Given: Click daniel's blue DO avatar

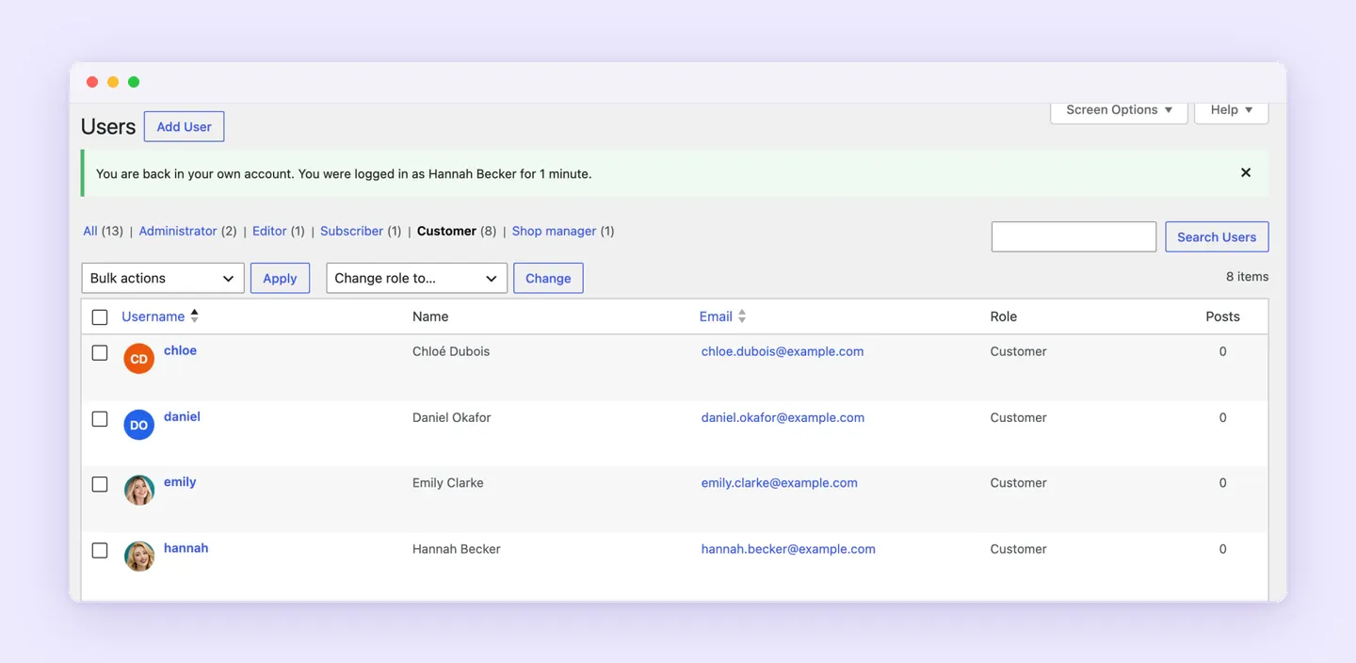Looking at the screenshot, I should tap(139, 425).
